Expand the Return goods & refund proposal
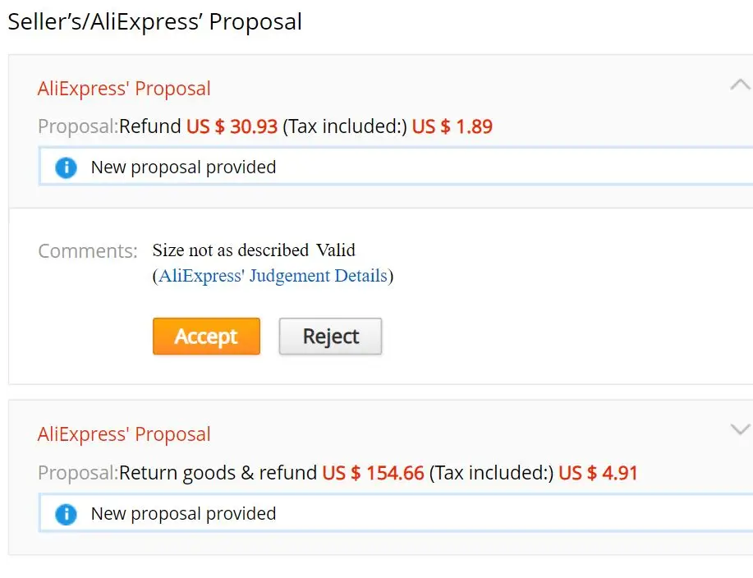Image resolution: width=753 pixels, height=578 pixels. pos(740,429)
